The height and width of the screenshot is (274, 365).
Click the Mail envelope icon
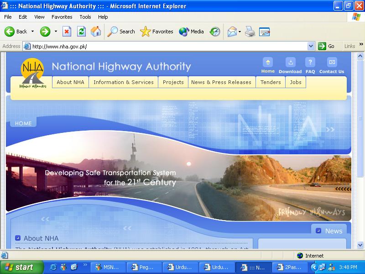point(232,32)
